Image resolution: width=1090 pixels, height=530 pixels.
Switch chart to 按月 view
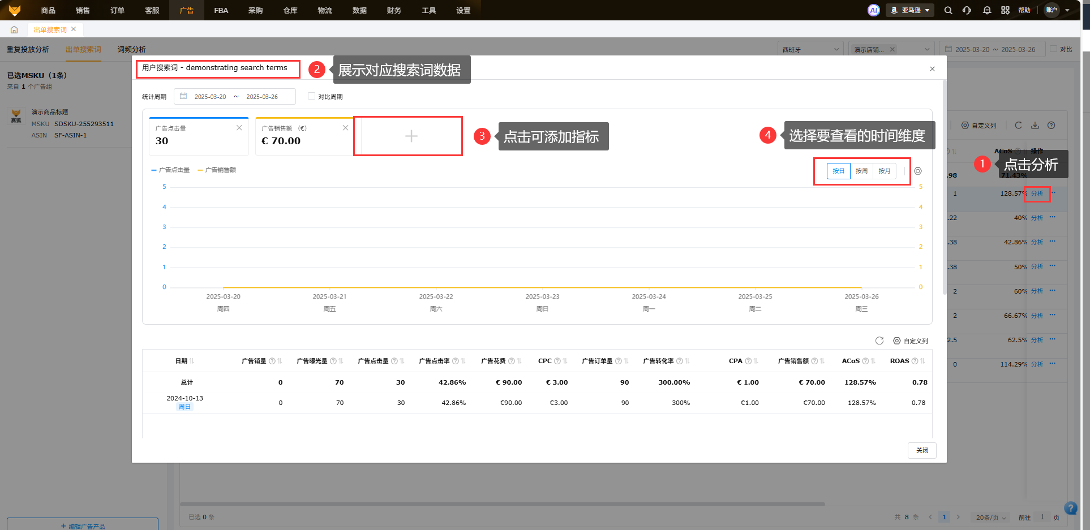pos(885,171)
